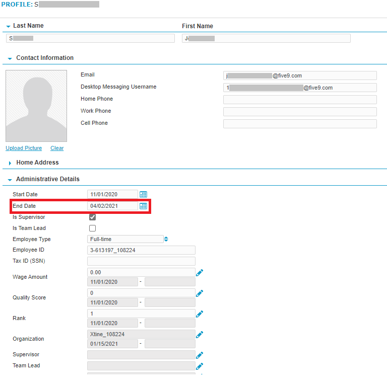387x390 pixels.
Task: Focus the Employee ID field
Action: point(141,250)
